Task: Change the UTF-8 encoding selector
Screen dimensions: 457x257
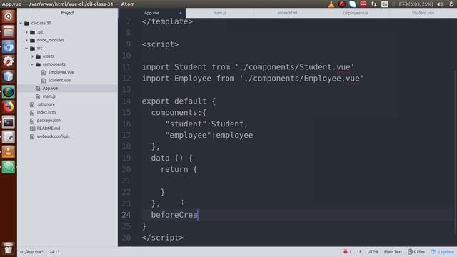Action: (373, 252)
